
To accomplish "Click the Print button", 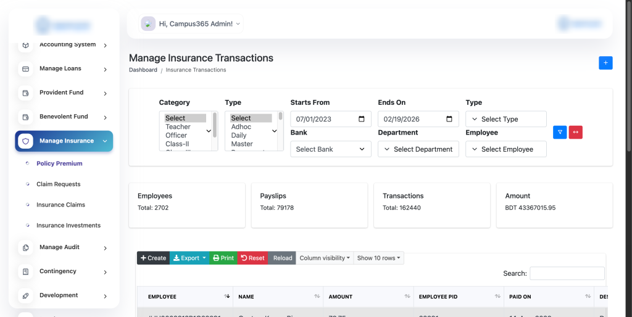I will pos(223,258).
